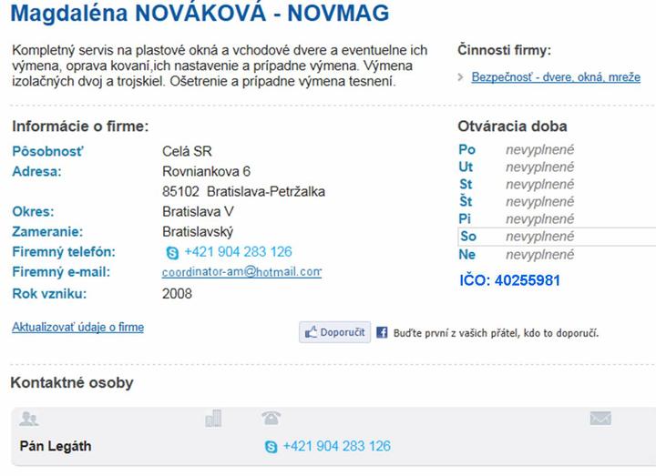Click the person column icon in contacts
Image resolution: width=656 pixels, height=476 pixels.
(x=29, y=419)
